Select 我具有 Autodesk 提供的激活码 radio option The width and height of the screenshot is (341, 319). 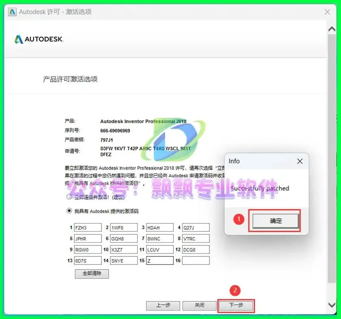point(69,211)
